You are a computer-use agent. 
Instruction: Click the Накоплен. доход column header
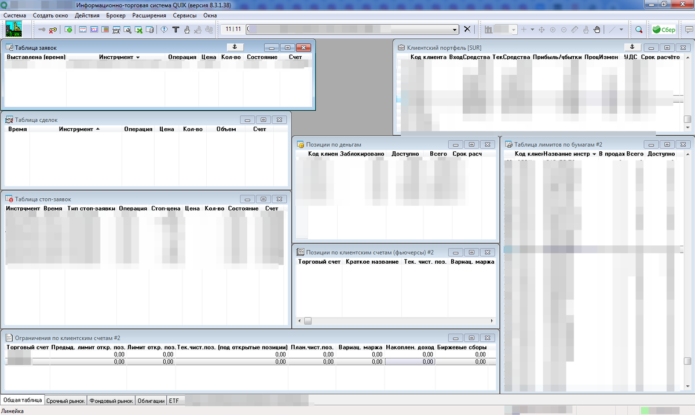409,347
